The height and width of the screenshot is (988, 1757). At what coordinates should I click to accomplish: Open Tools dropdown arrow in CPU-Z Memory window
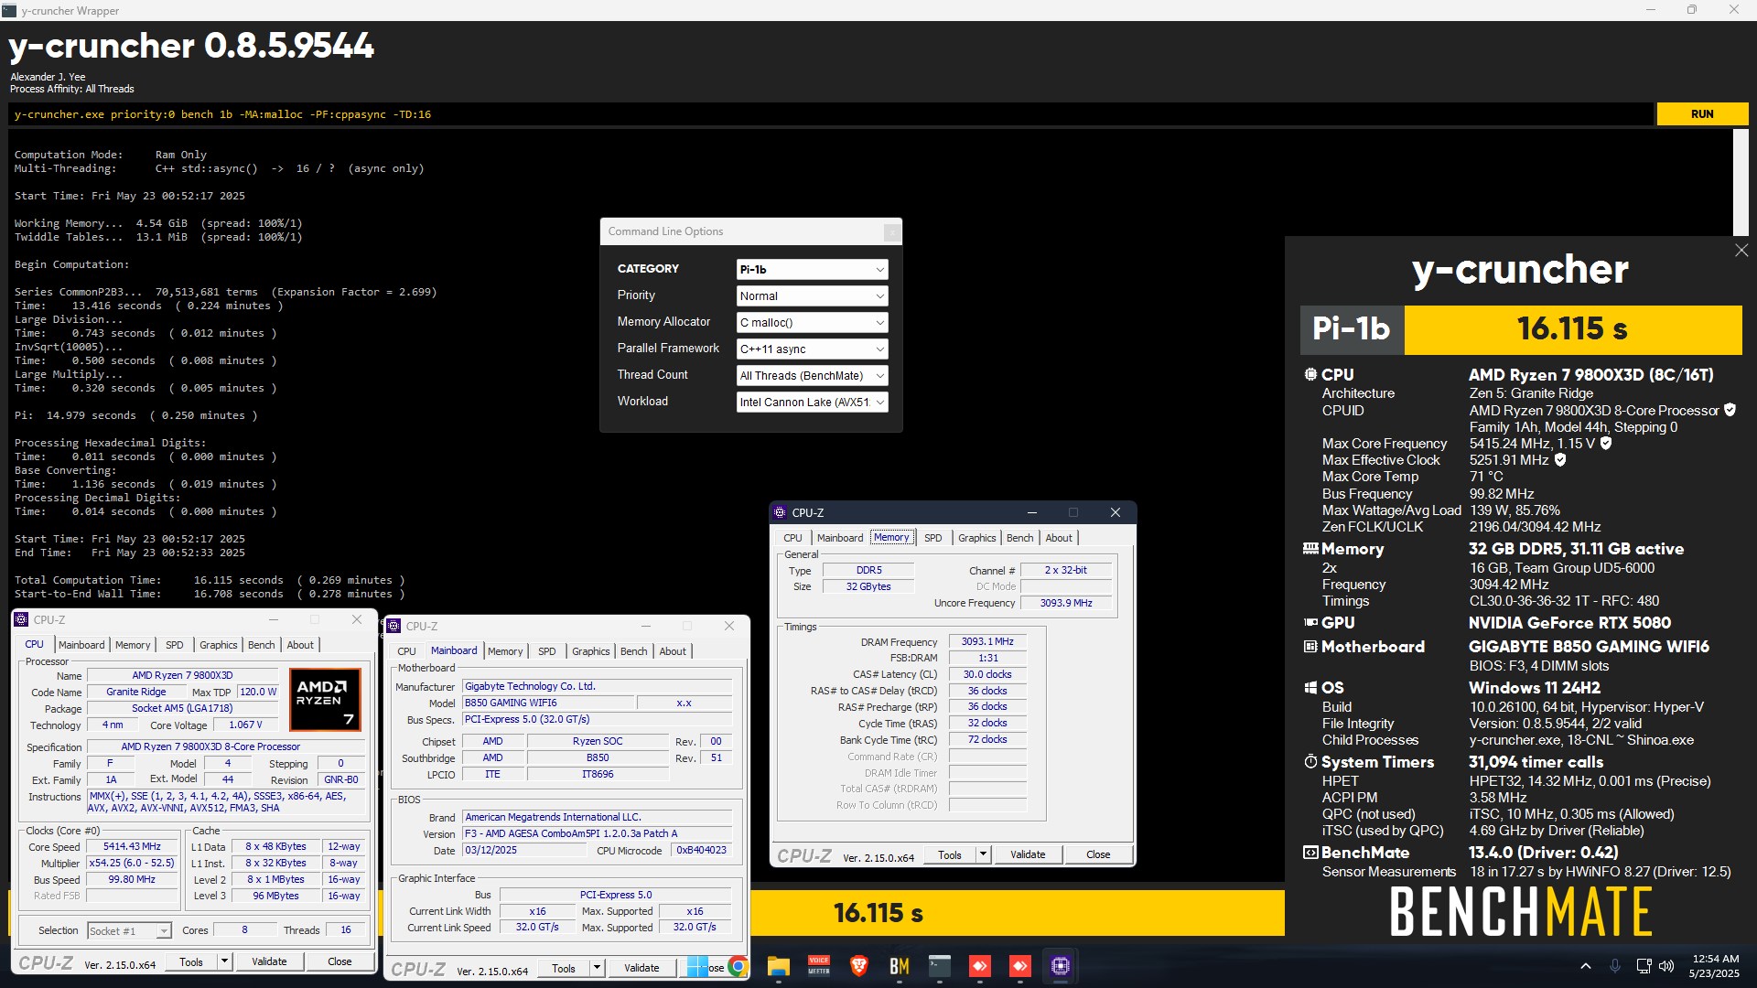click(983, 854)
